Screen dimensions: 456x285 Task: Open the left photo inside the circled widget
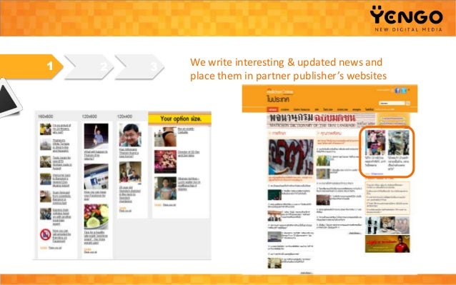coord(375,142)
